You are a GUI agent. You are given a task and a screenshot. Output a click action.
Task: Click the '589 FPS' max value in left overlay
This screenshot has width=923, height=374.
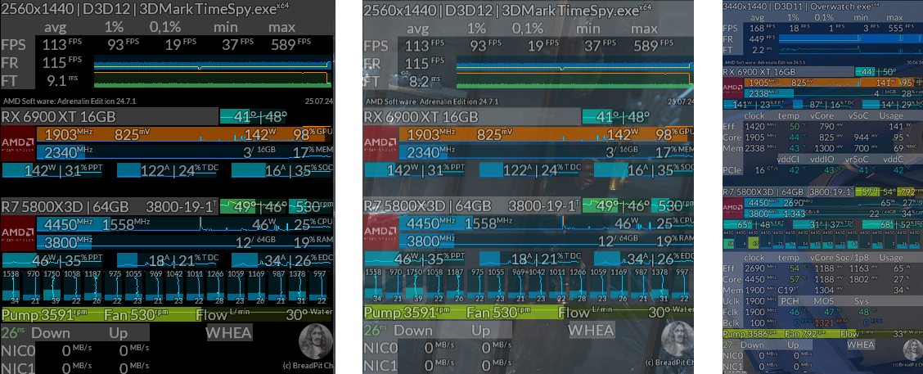(290, 45)
